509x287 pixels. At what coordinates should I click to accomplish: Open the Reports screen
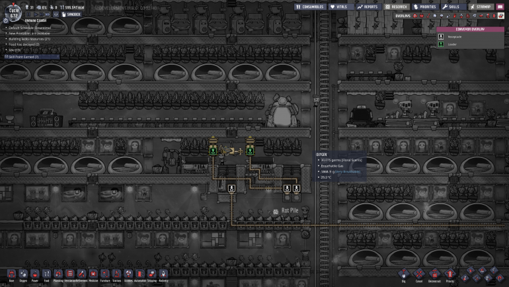pyautogui.click(x=368, y=7)
